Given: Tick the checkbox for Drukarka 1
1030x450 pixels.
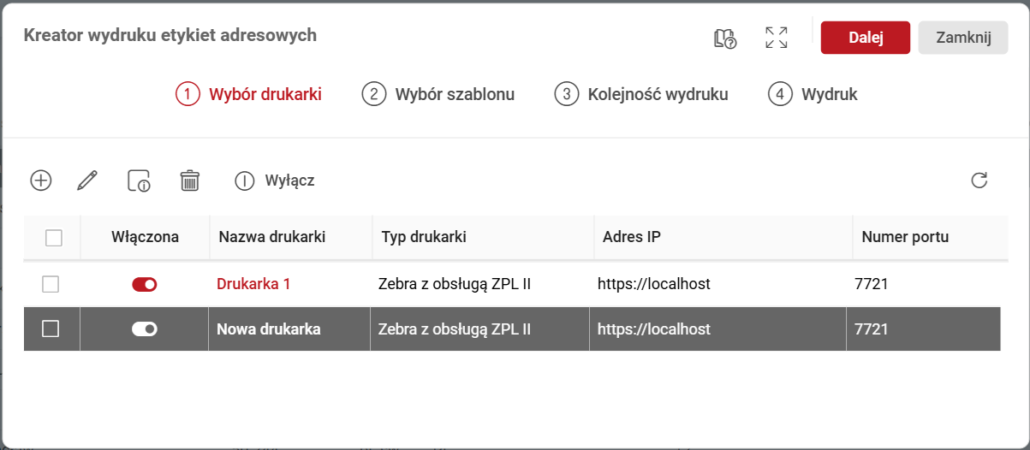Looking at the screenshot, I should coord(51,284).
